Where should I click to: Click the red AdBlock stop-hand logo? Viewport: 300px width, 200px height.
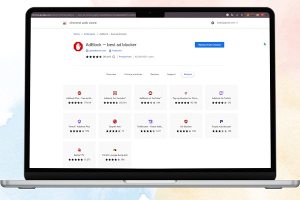coord(78,46)
